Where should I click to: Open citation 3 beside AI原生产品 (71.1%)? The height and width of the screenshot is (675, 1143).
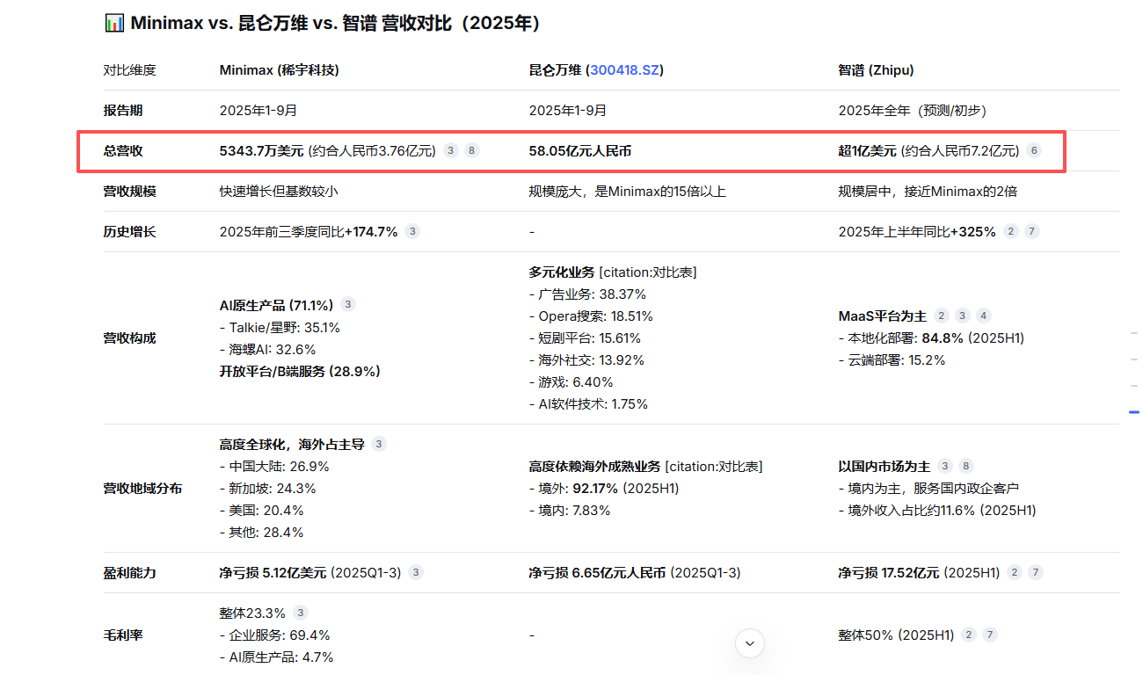[x=348, y=305]
